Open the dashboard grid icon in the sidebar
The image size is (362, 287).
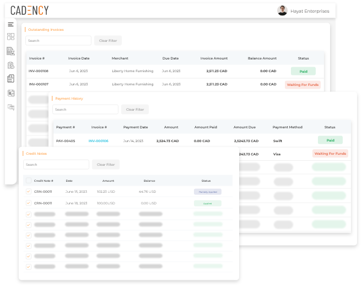(10, 36)
